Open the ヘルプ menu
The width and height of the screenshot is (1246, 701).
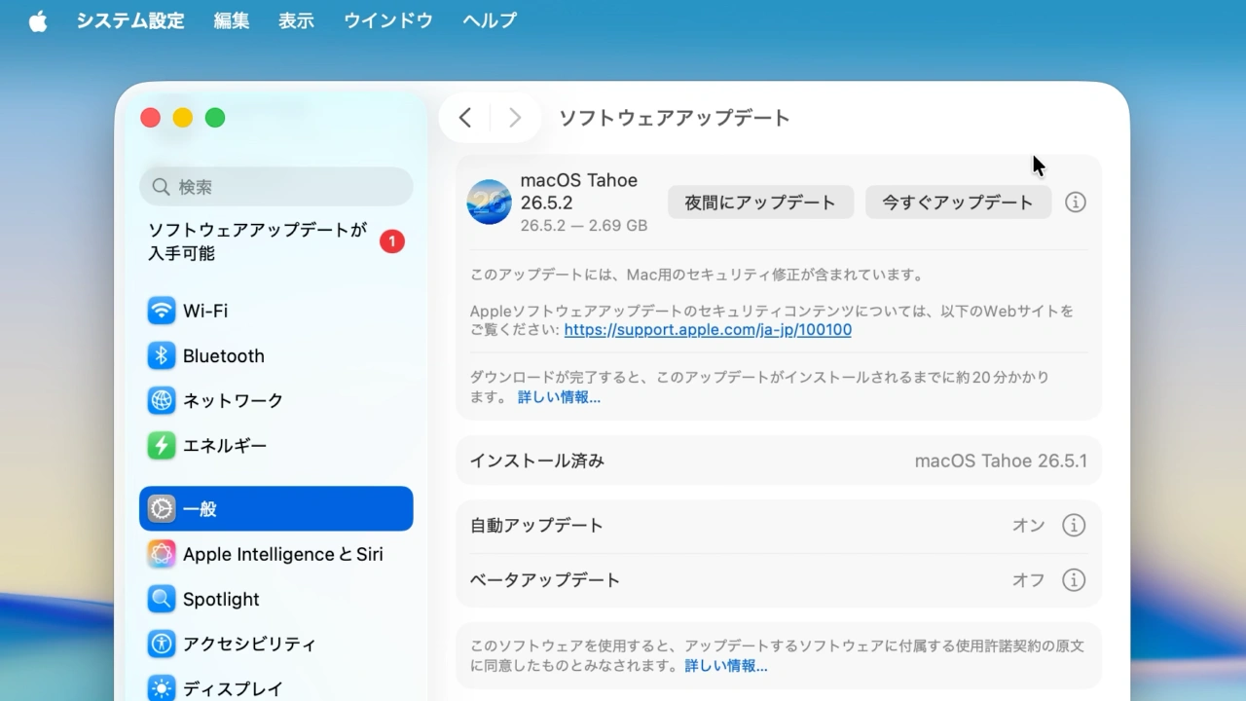point(490,20)
